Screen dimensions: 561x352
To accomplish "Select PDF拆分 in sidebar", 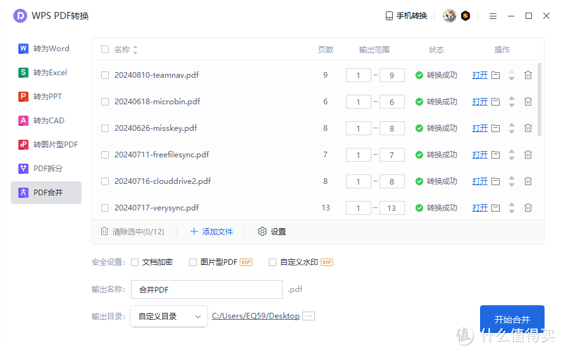I will coord(46,168).
